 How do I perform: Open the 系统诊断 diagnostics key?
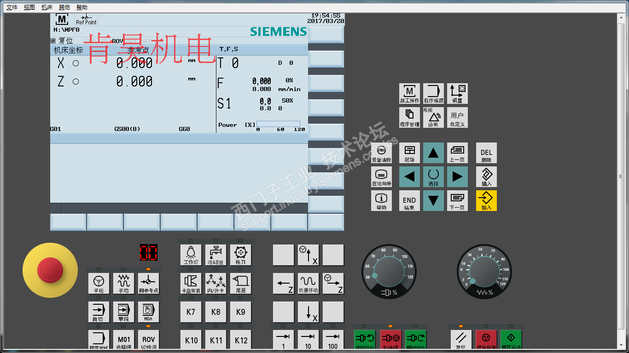(433, 118)
